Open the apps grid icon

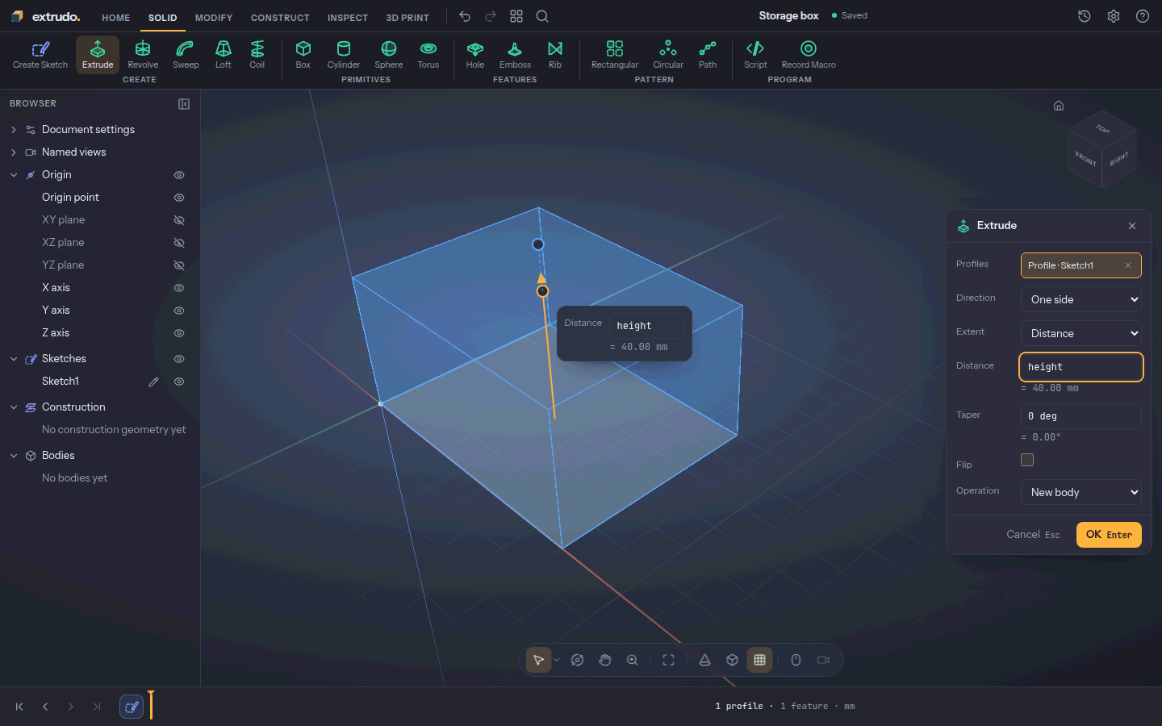(516, 16)
